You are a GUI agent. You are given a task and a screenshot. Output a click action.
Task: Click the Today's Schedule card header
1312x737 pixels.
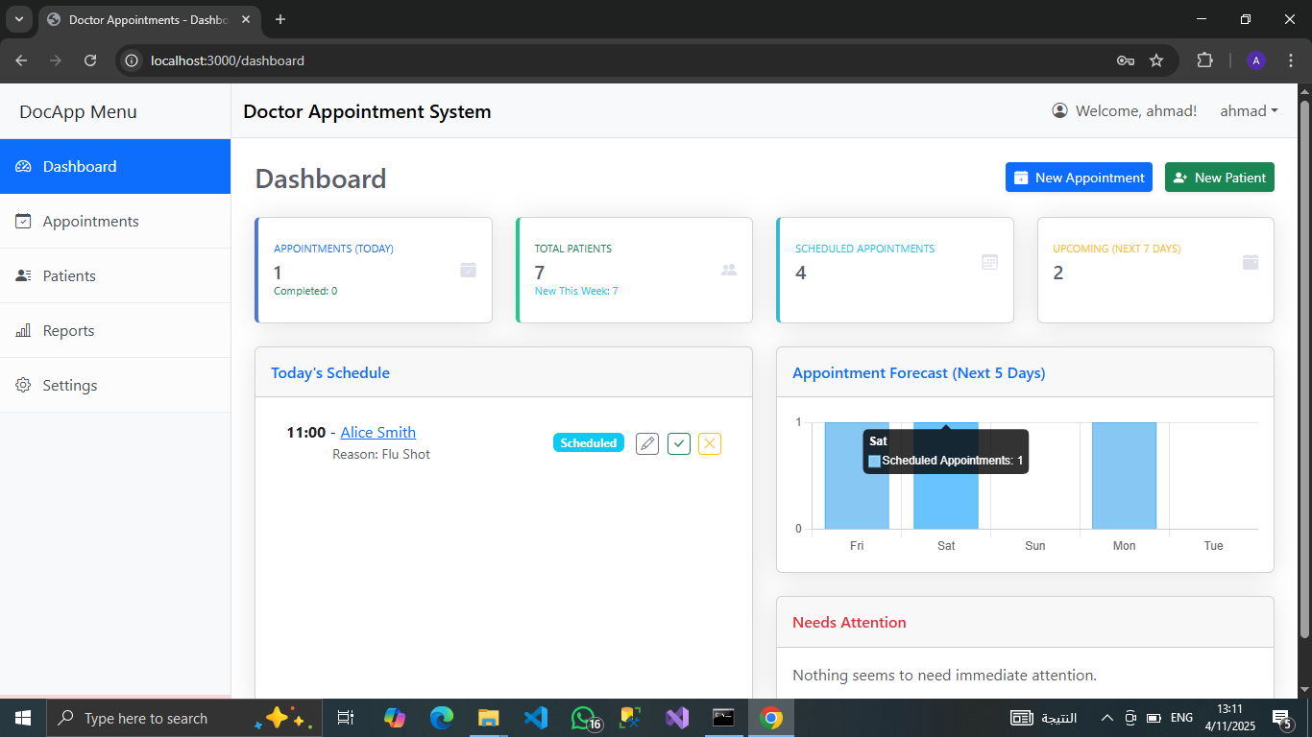point(503,372)
